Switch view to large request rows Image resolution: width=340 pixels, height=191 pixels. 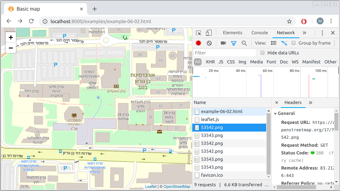point(273,43)
